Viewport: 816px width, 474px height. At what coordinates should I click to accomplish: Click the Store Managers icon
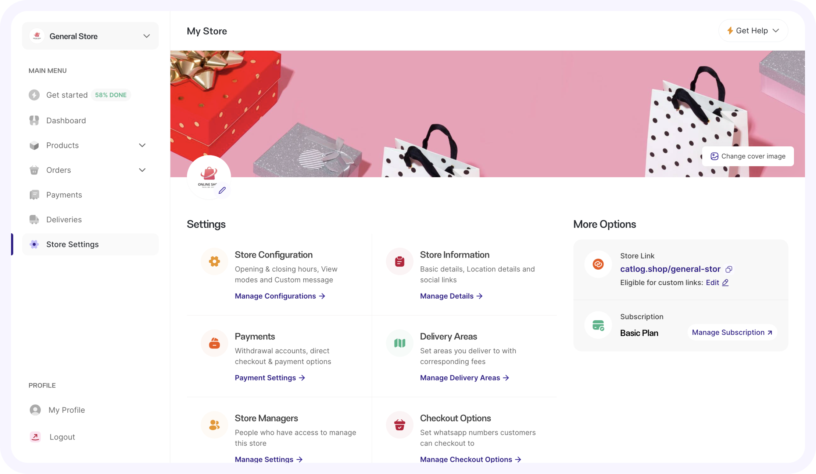[215, 425]
